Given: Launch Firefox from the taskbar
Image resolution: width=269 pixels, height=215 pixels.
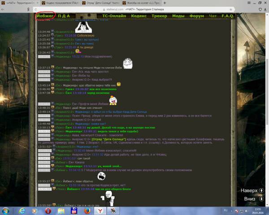Looking at the screenshot, I should pyautogui.click(x=87, y=211).
